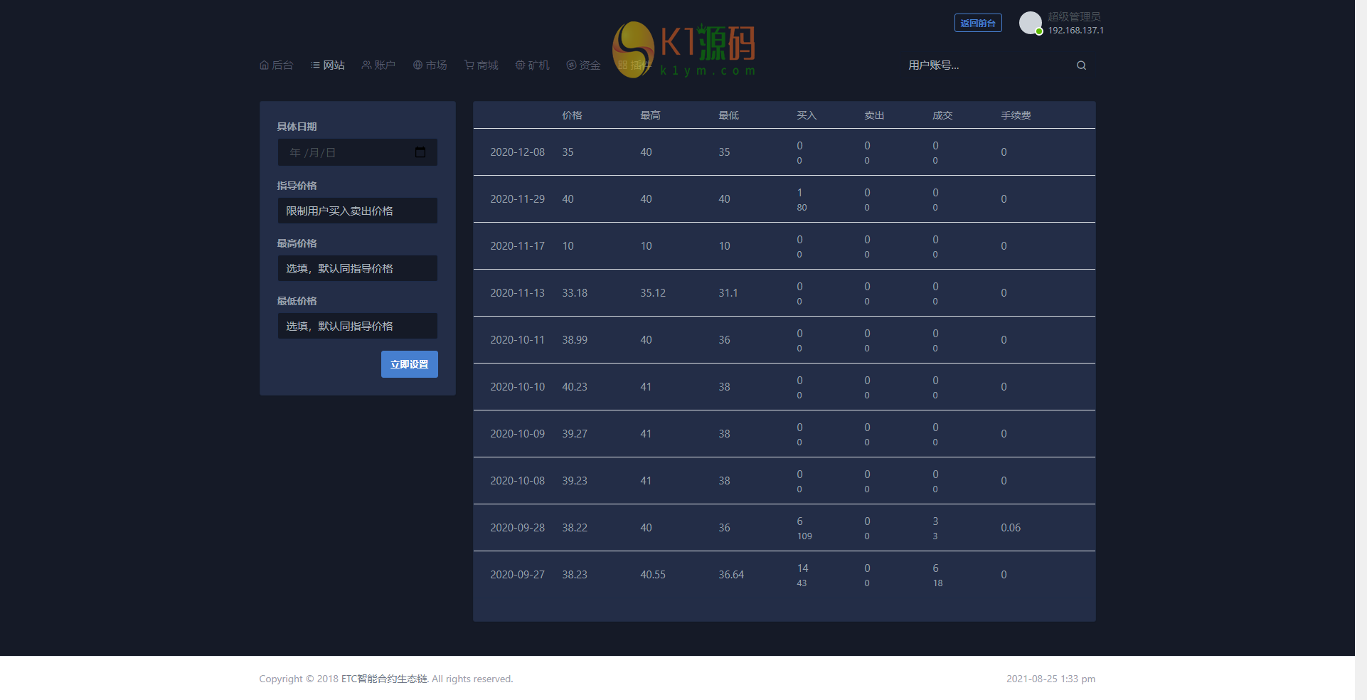Click the 最低价格 input field
The width and height of the screenshot is (1367, 700).
click(357, 326)
